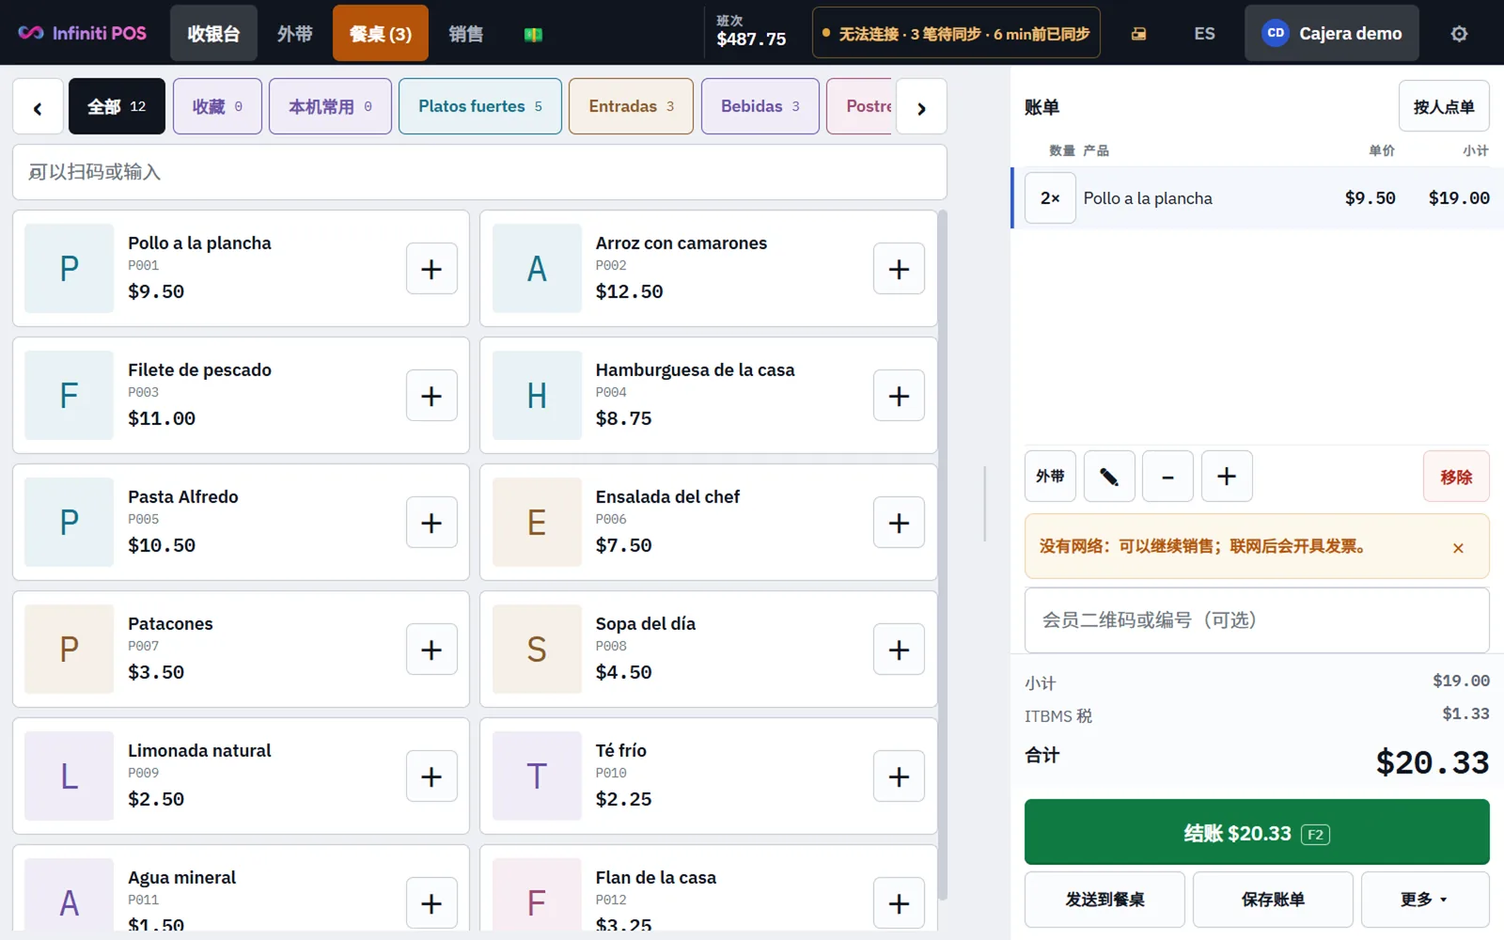Add Filete de pescado with plus button
This screenshot has height=940, width=1504.
431,396
